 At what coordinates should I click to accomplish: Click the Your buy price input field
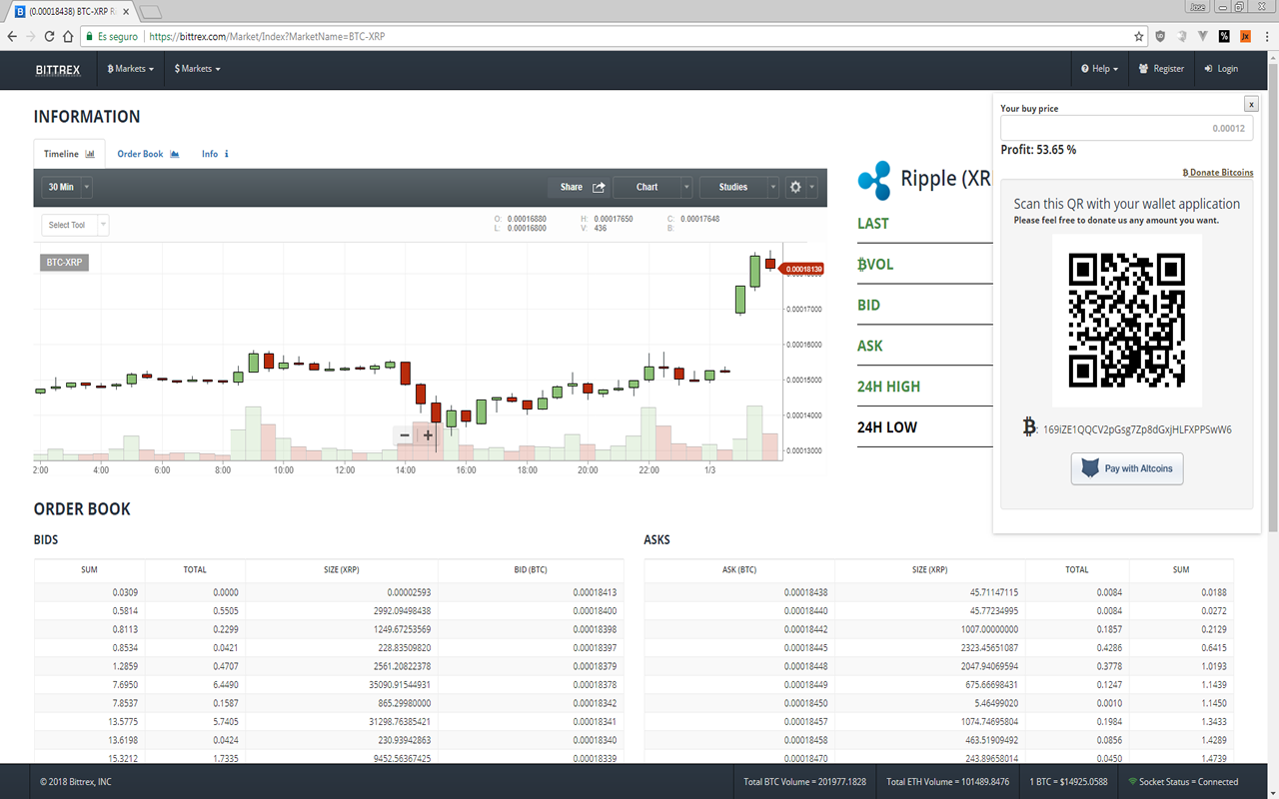(x=1126, y=128)
